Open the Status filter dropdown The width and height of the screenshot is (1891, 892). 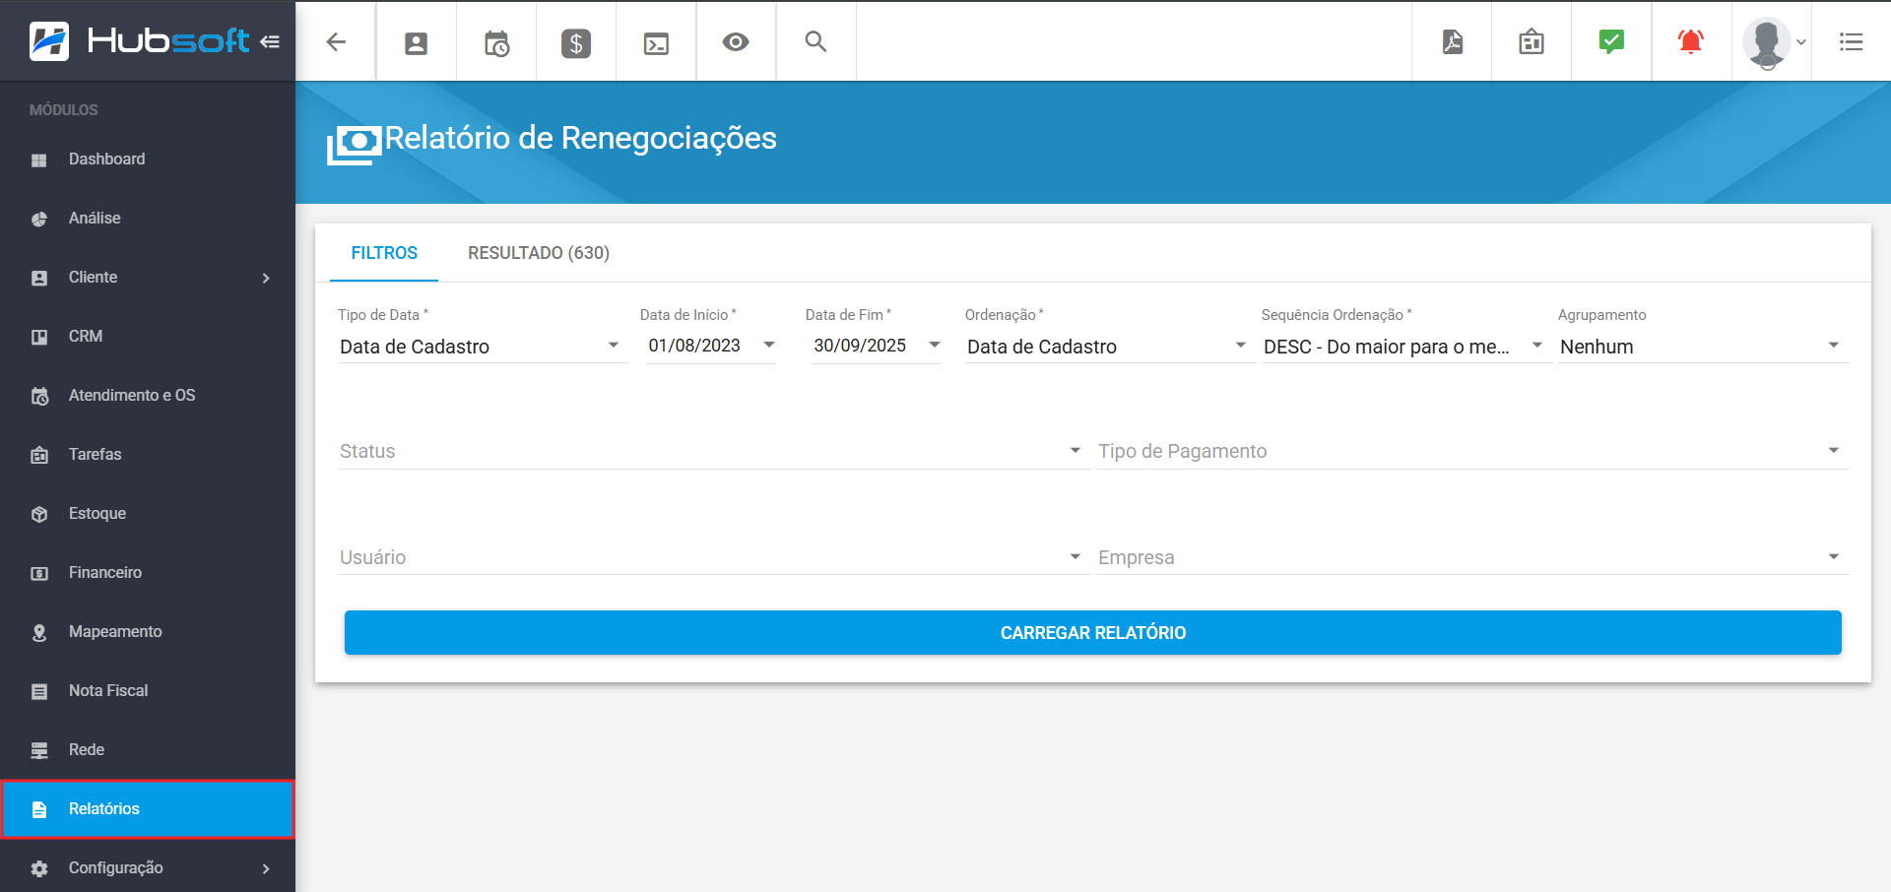711,451
